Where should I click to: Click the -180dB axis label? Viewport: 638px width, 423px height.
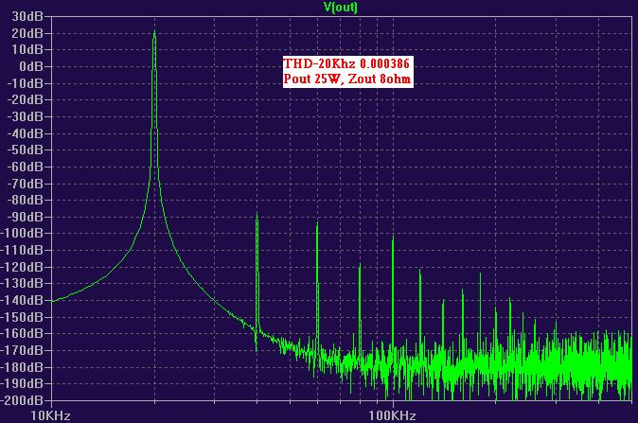22,367
